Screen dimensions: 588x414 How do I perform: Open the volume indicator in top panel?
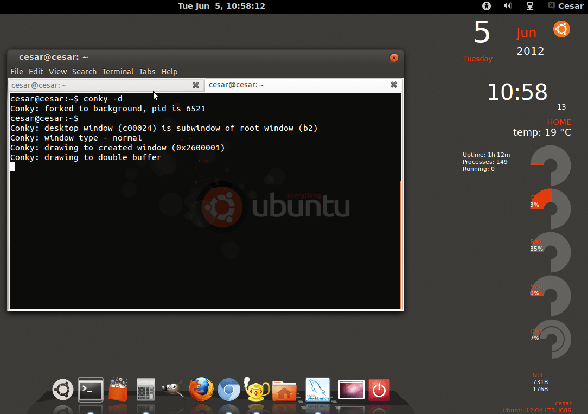[508, 6]
